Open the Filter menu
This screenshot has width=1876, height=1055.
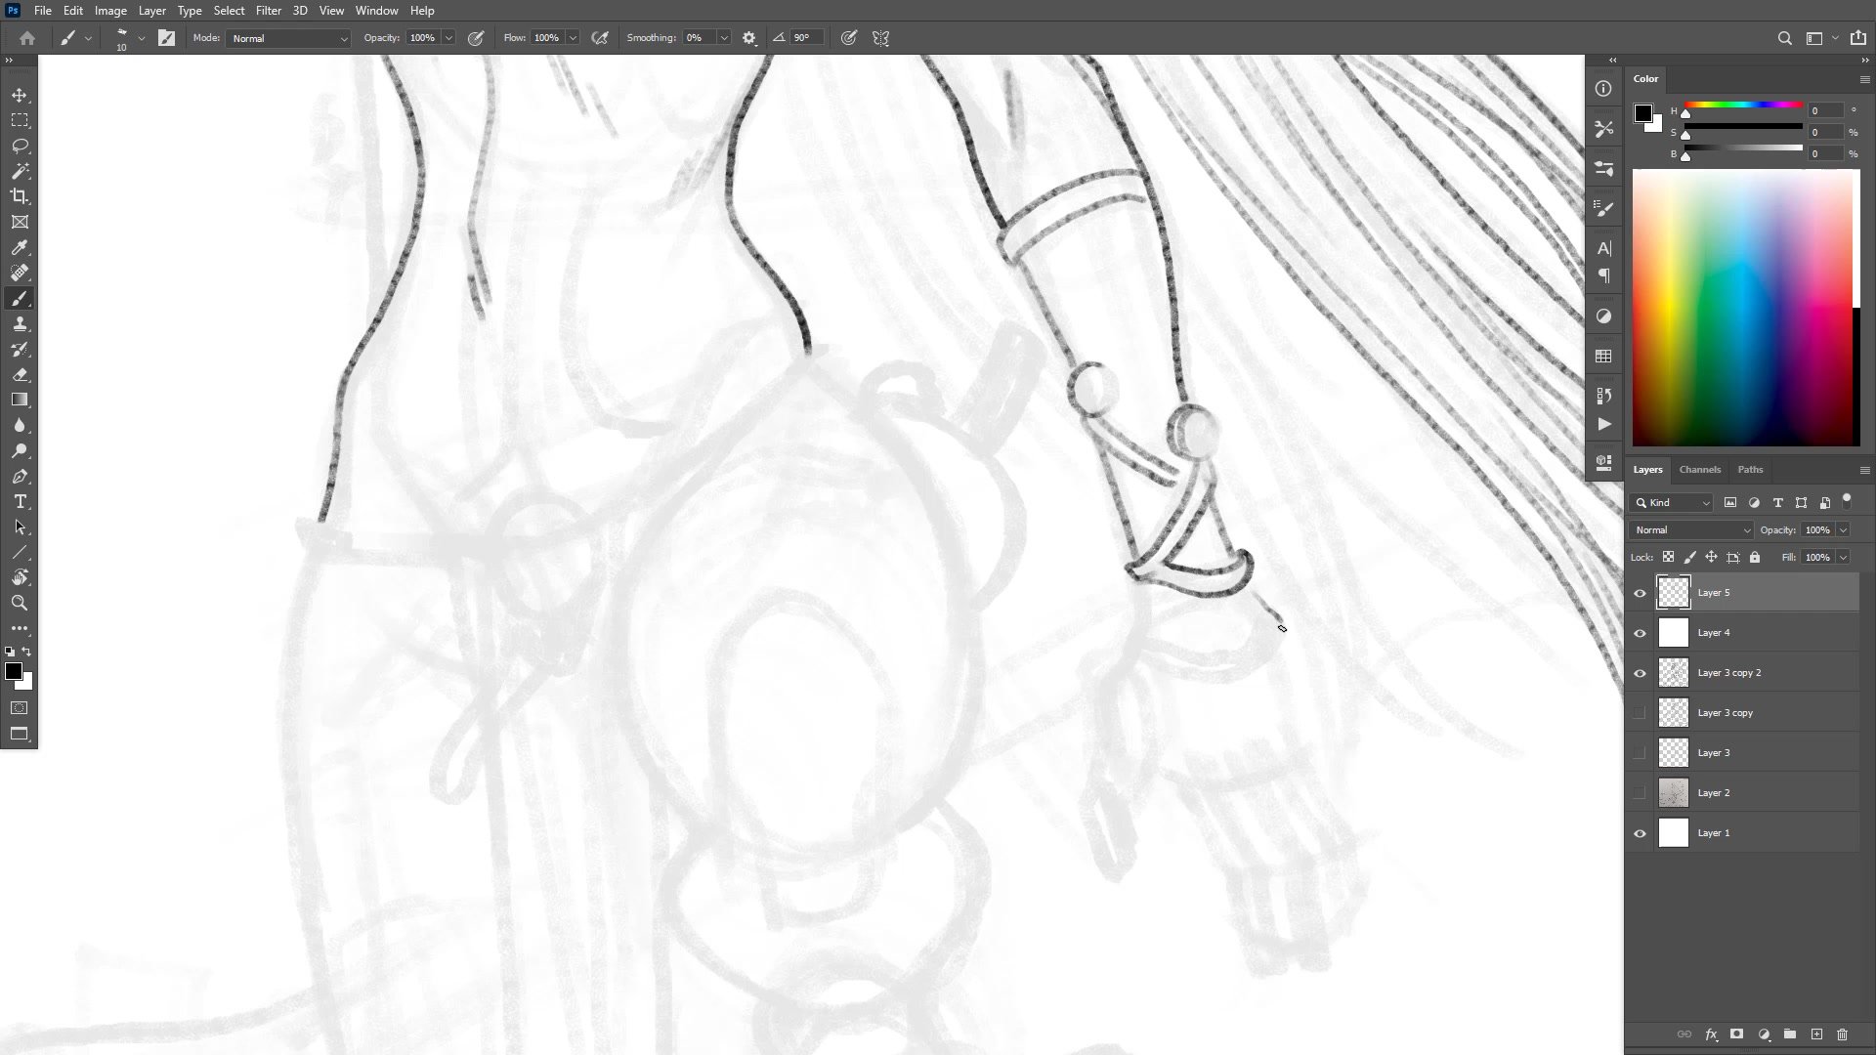point(268,11)
